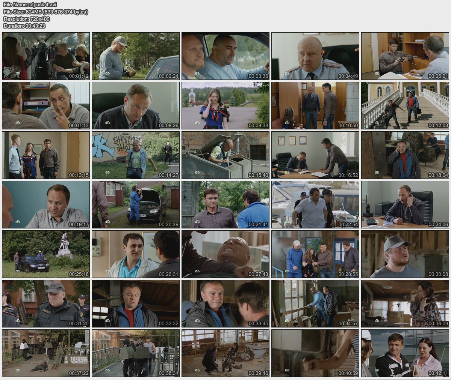Image resolution: width=451 pixels, height=380 pixels.
Task: Select the graffiti wall thumbnail at 00:14:27
Action: tap(136, 155)
